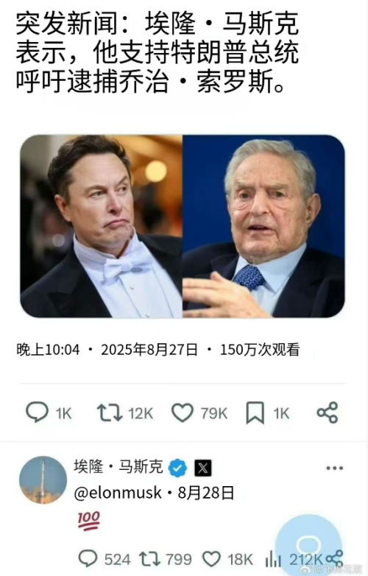Share the main post
This screenshot has height=576, width=368.
[x=328, y=412]
